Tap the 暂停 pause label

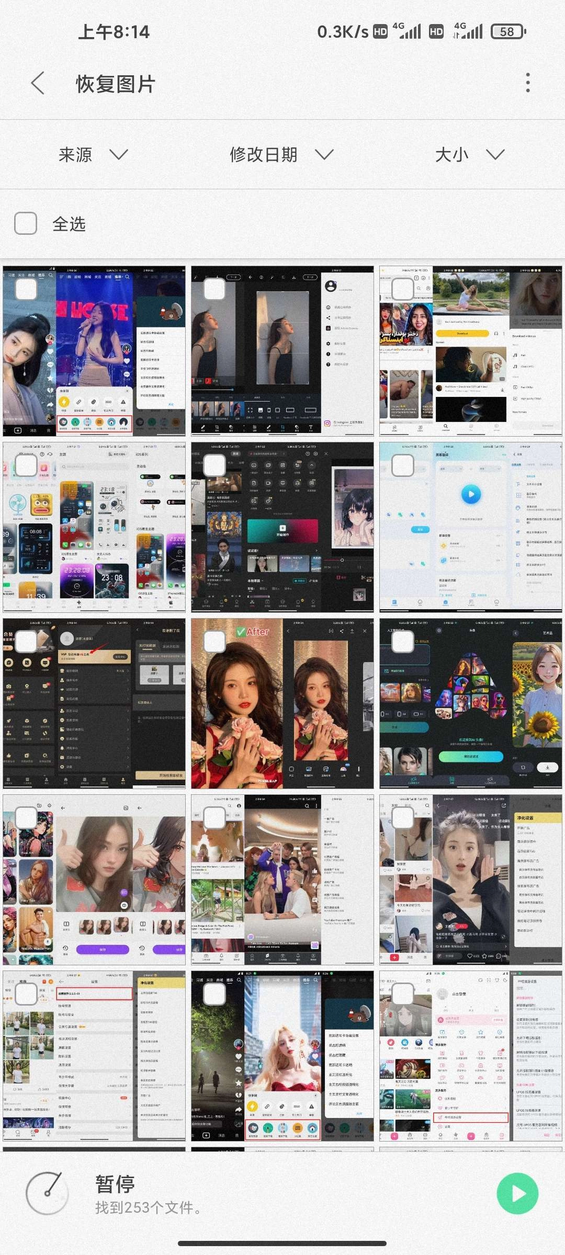click(115, 1184)
